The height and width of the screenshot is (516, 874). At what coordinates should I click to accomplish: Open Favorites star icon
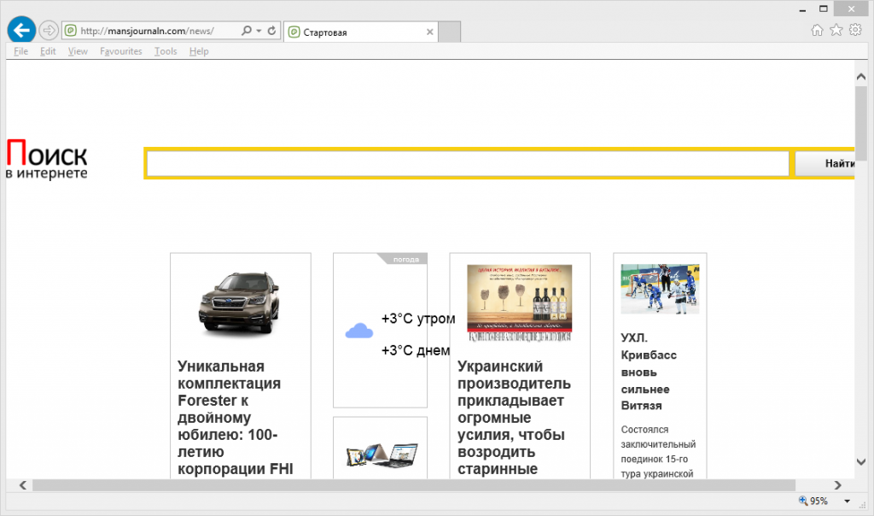pos(836,31)
